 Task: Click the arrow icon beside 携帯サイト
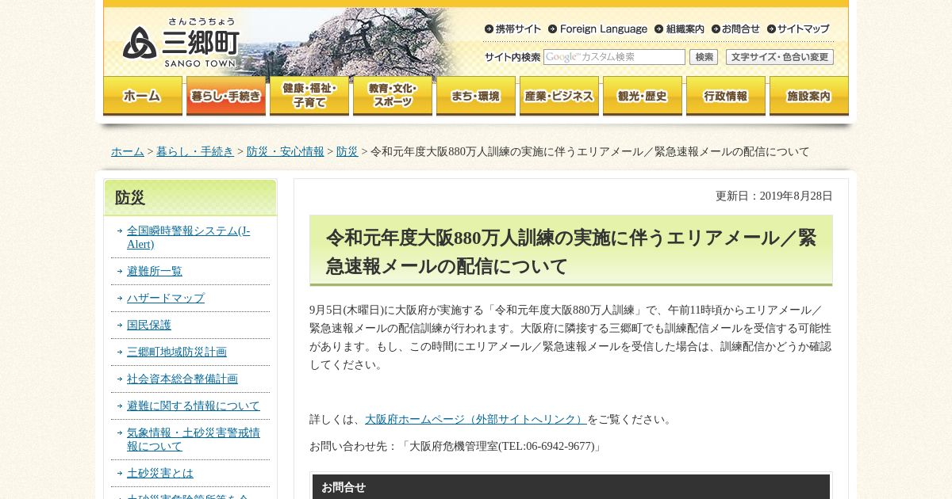[x=489, y=29]
